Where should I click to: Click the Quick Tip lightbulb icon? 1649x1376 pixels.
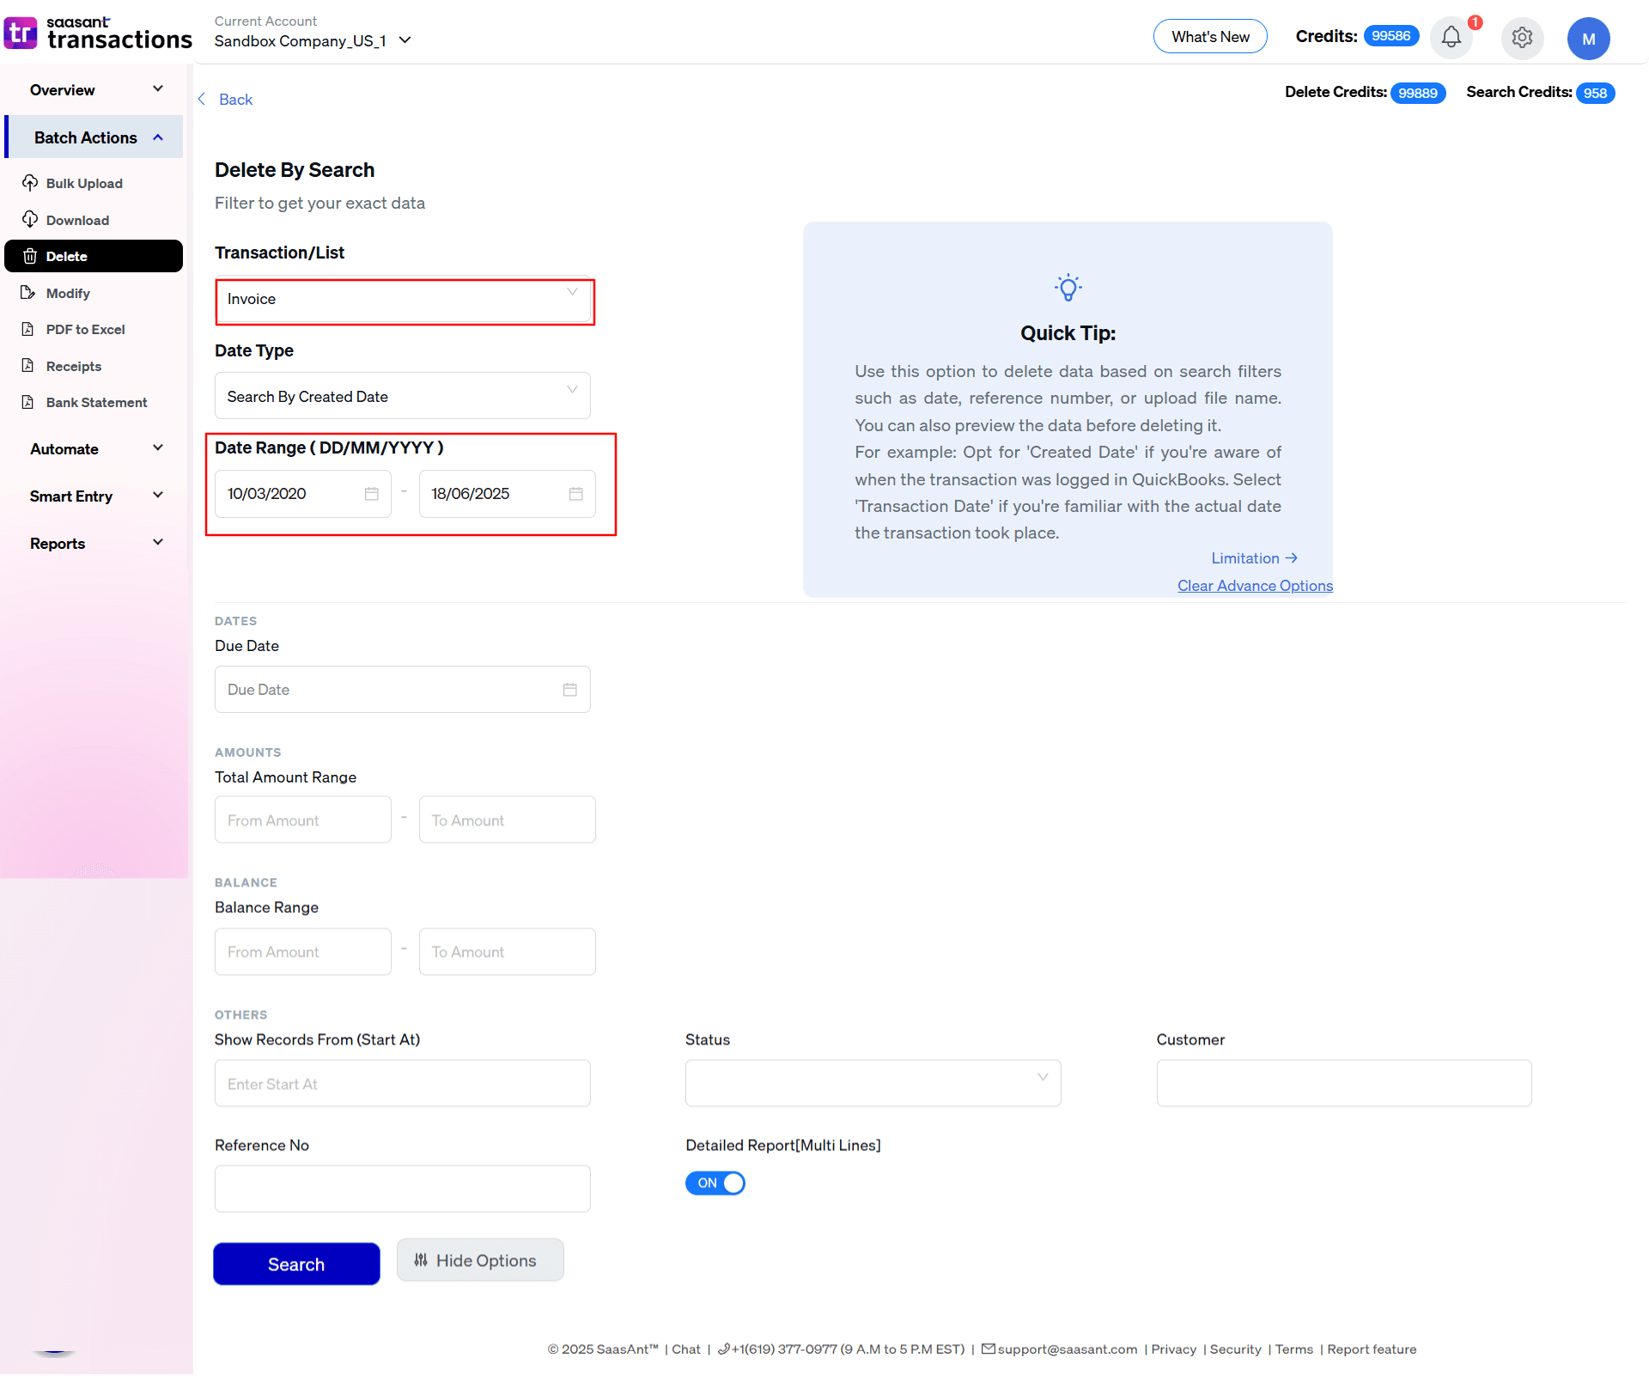1068,288
